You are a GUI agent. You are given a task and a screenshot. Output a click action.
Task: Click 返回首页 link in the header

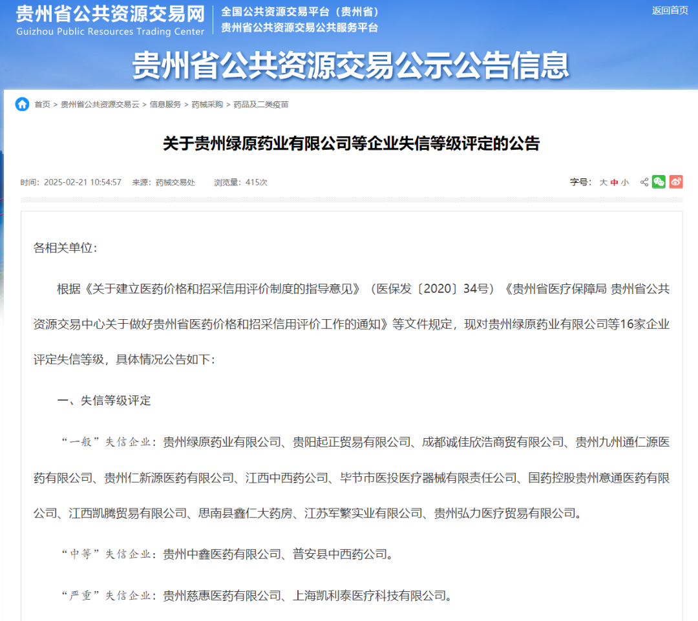coord(670,10)
